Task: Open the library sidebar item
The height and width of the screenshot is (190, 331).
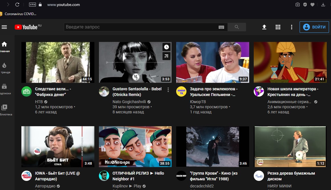Action: [x=5, y=110]
